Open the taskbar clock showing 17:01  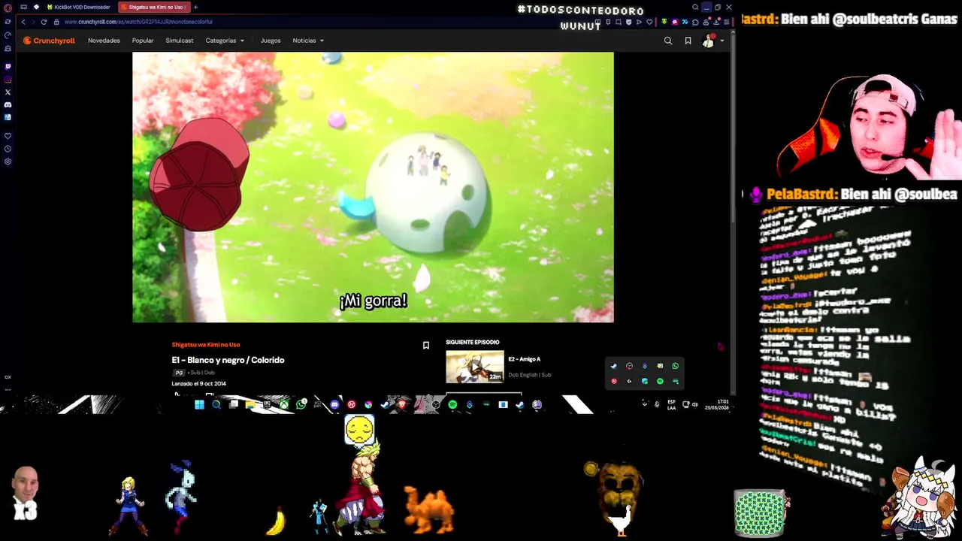[717, 405]
